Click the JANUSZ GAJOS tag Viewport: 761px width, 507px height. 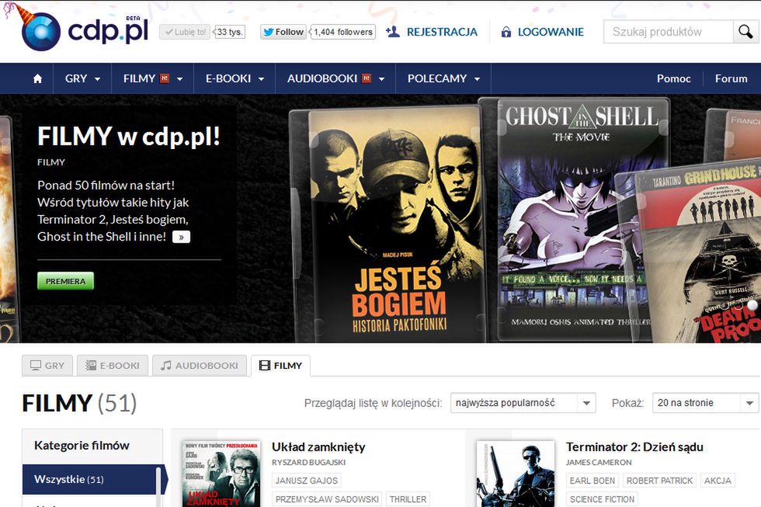pos(307,481)
